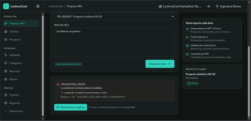The width and height of the screenshot is (251, 121).
Task: Click Reintentar análisis button
Action: tap(71, 107)
